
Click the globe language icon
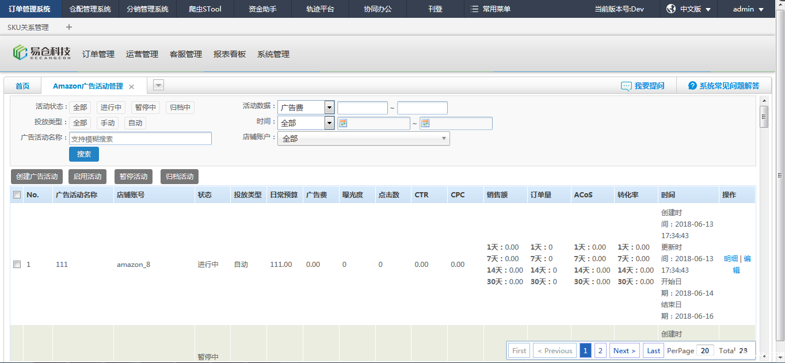(x=670, y=9)
